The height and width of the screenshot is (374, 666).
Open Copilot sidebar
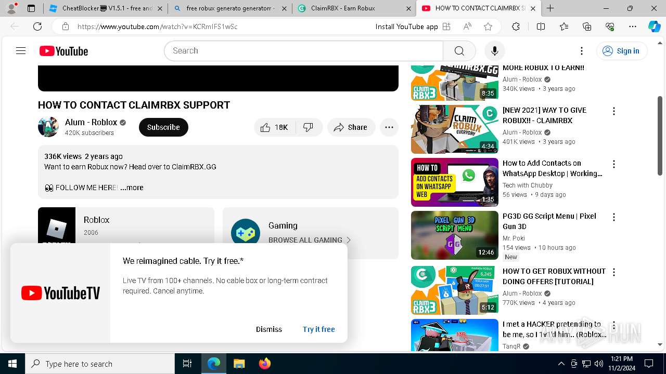pyautogui.click(x=654, y=26)
